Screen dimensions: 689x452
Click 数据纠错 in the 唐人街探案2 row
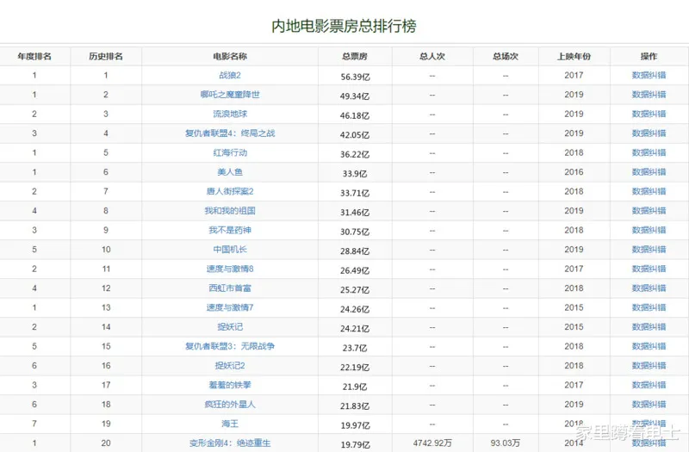click(x=649, y=191)
